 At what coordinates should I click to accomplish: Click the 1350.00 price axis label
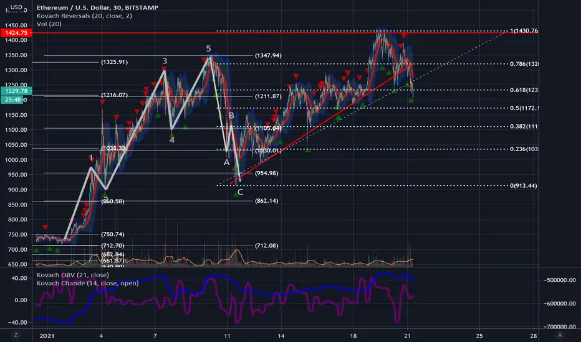click(16, 55)
